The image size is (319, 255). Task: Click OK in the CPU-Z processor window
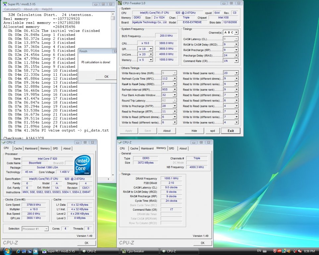click(x=86, y=243)
